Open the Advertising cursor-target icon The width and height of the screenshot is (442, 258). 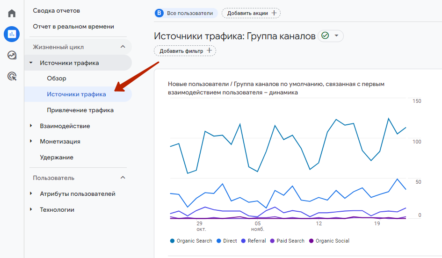coord(12,76)
